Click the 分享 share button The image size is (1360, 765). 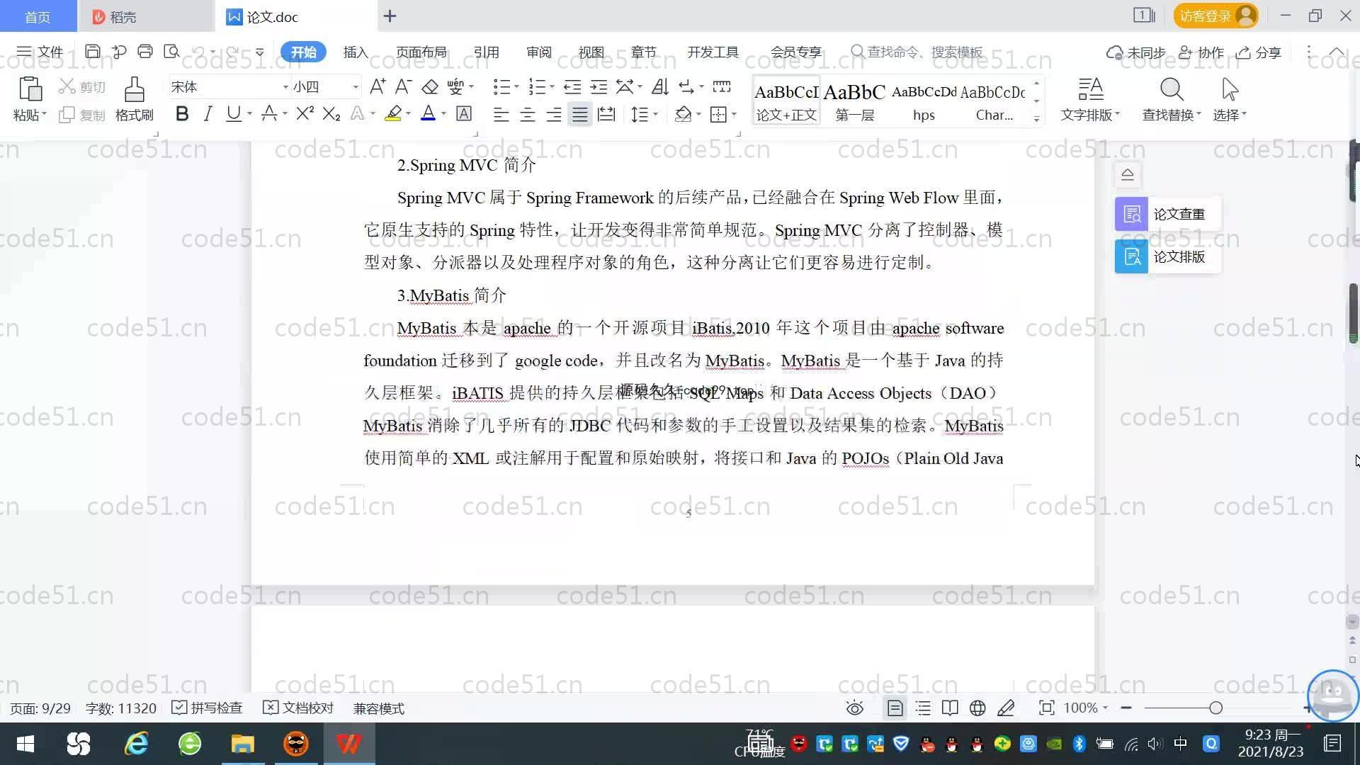[1259, 52]
